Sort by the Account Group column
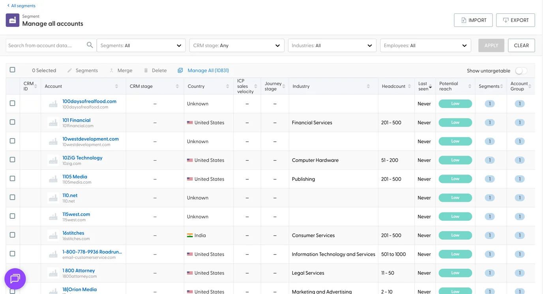The height and width of the screenshot is (294, 543). point(530,86)
